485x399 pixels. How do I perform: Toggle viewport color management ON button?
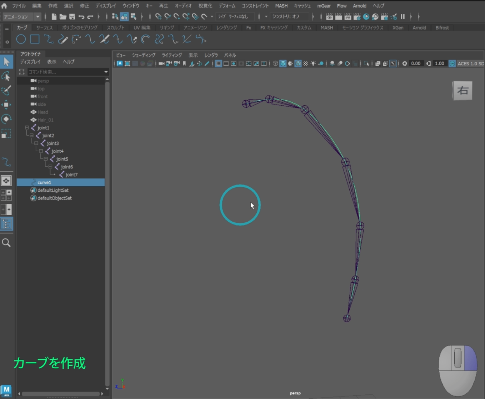pos(452,64)
